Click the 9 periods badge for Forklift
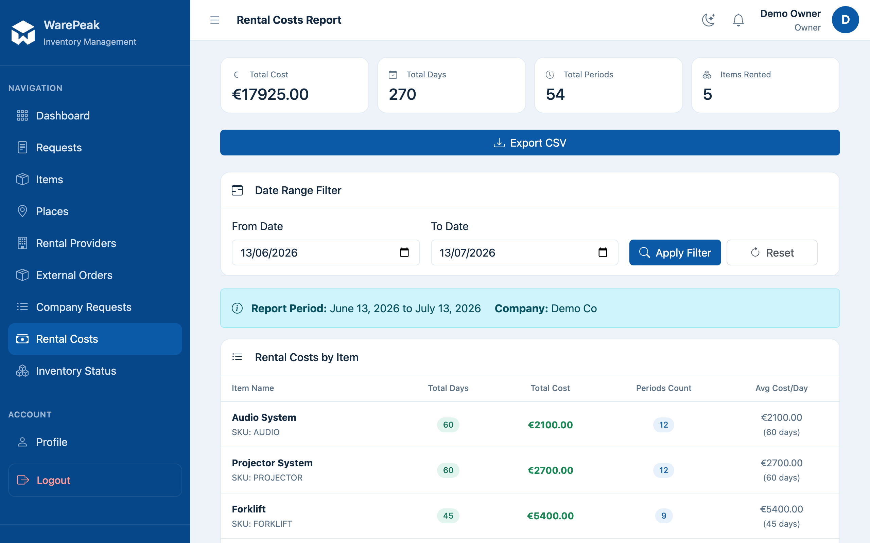870x543 pixels. 664,516
